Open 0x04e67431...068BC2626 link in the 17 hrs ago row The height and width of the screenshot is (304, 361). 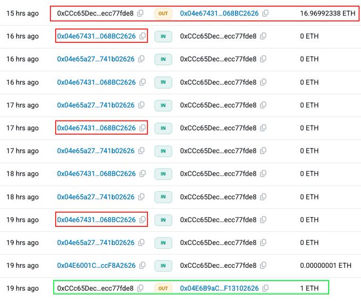[x=96, y=128]
